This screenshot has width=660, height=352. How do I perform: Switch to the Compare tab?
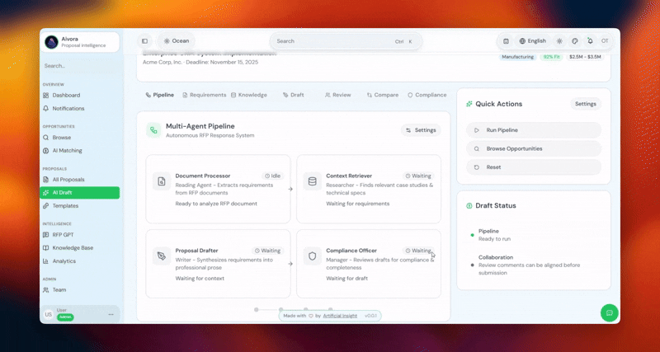point(382,95)
